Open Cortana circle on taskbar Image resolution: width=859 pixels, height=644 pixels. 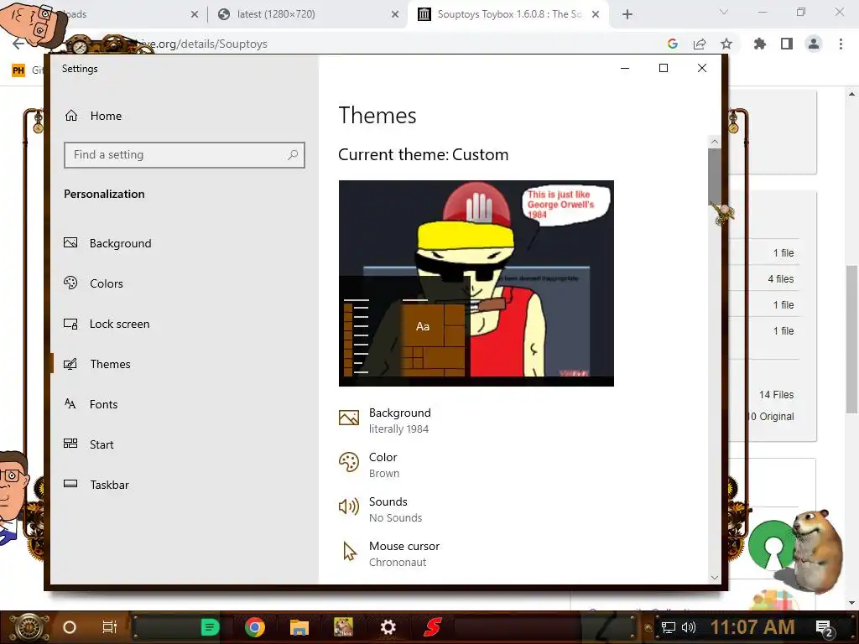tap(70, 627)
